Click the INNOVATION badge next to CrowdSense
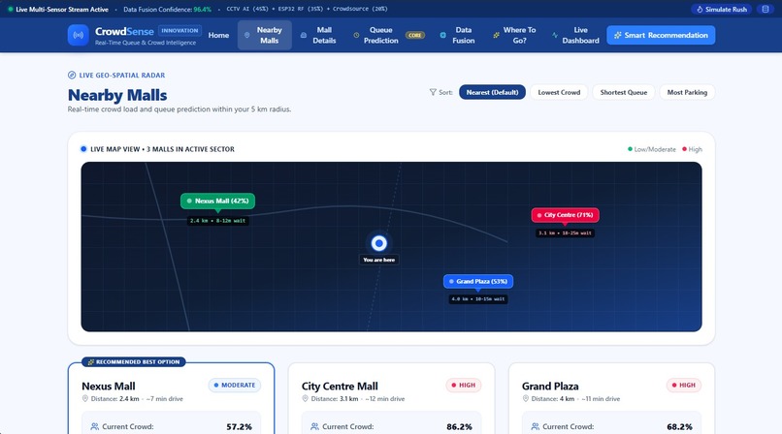The width and height of the screenshot is (782, 434). (179, 30)
